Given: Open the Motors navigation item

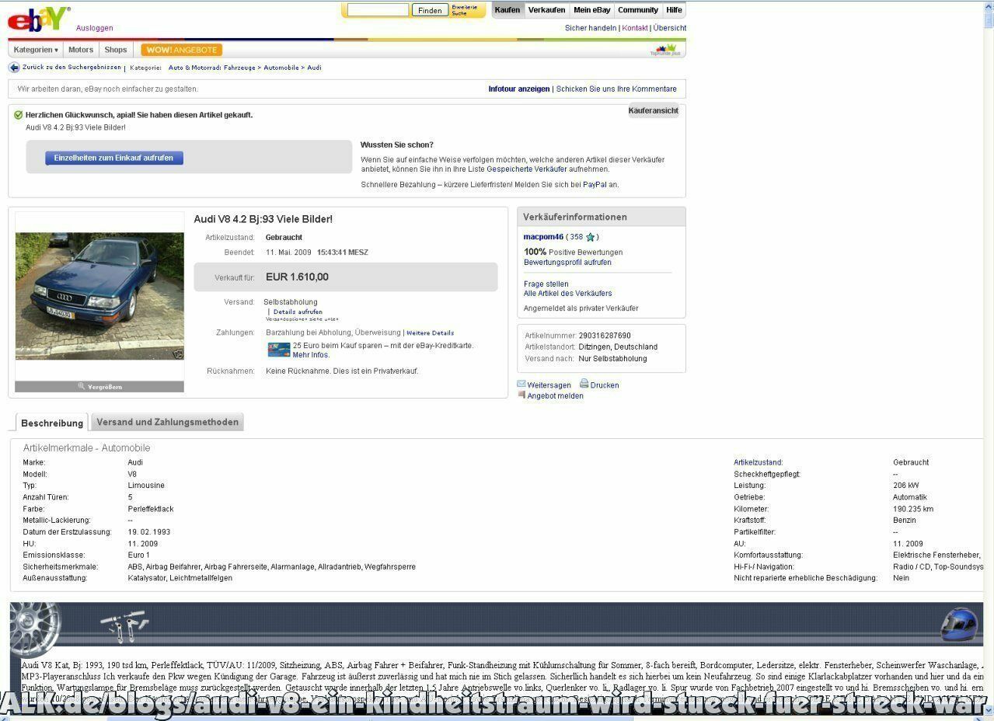Looking at the screenshot, I should pos(81,50).
